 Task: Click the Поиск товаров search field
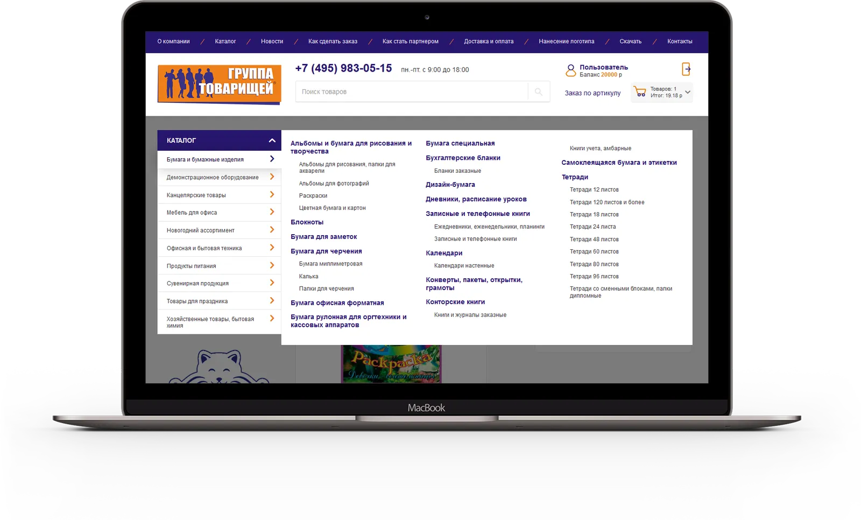click(x=412, y=92)
